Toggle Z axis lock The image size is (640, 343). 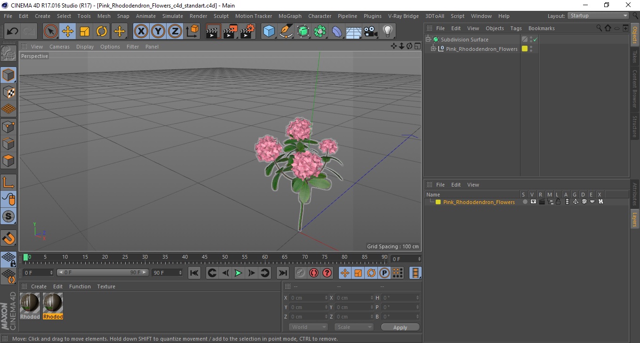point(175,32)
